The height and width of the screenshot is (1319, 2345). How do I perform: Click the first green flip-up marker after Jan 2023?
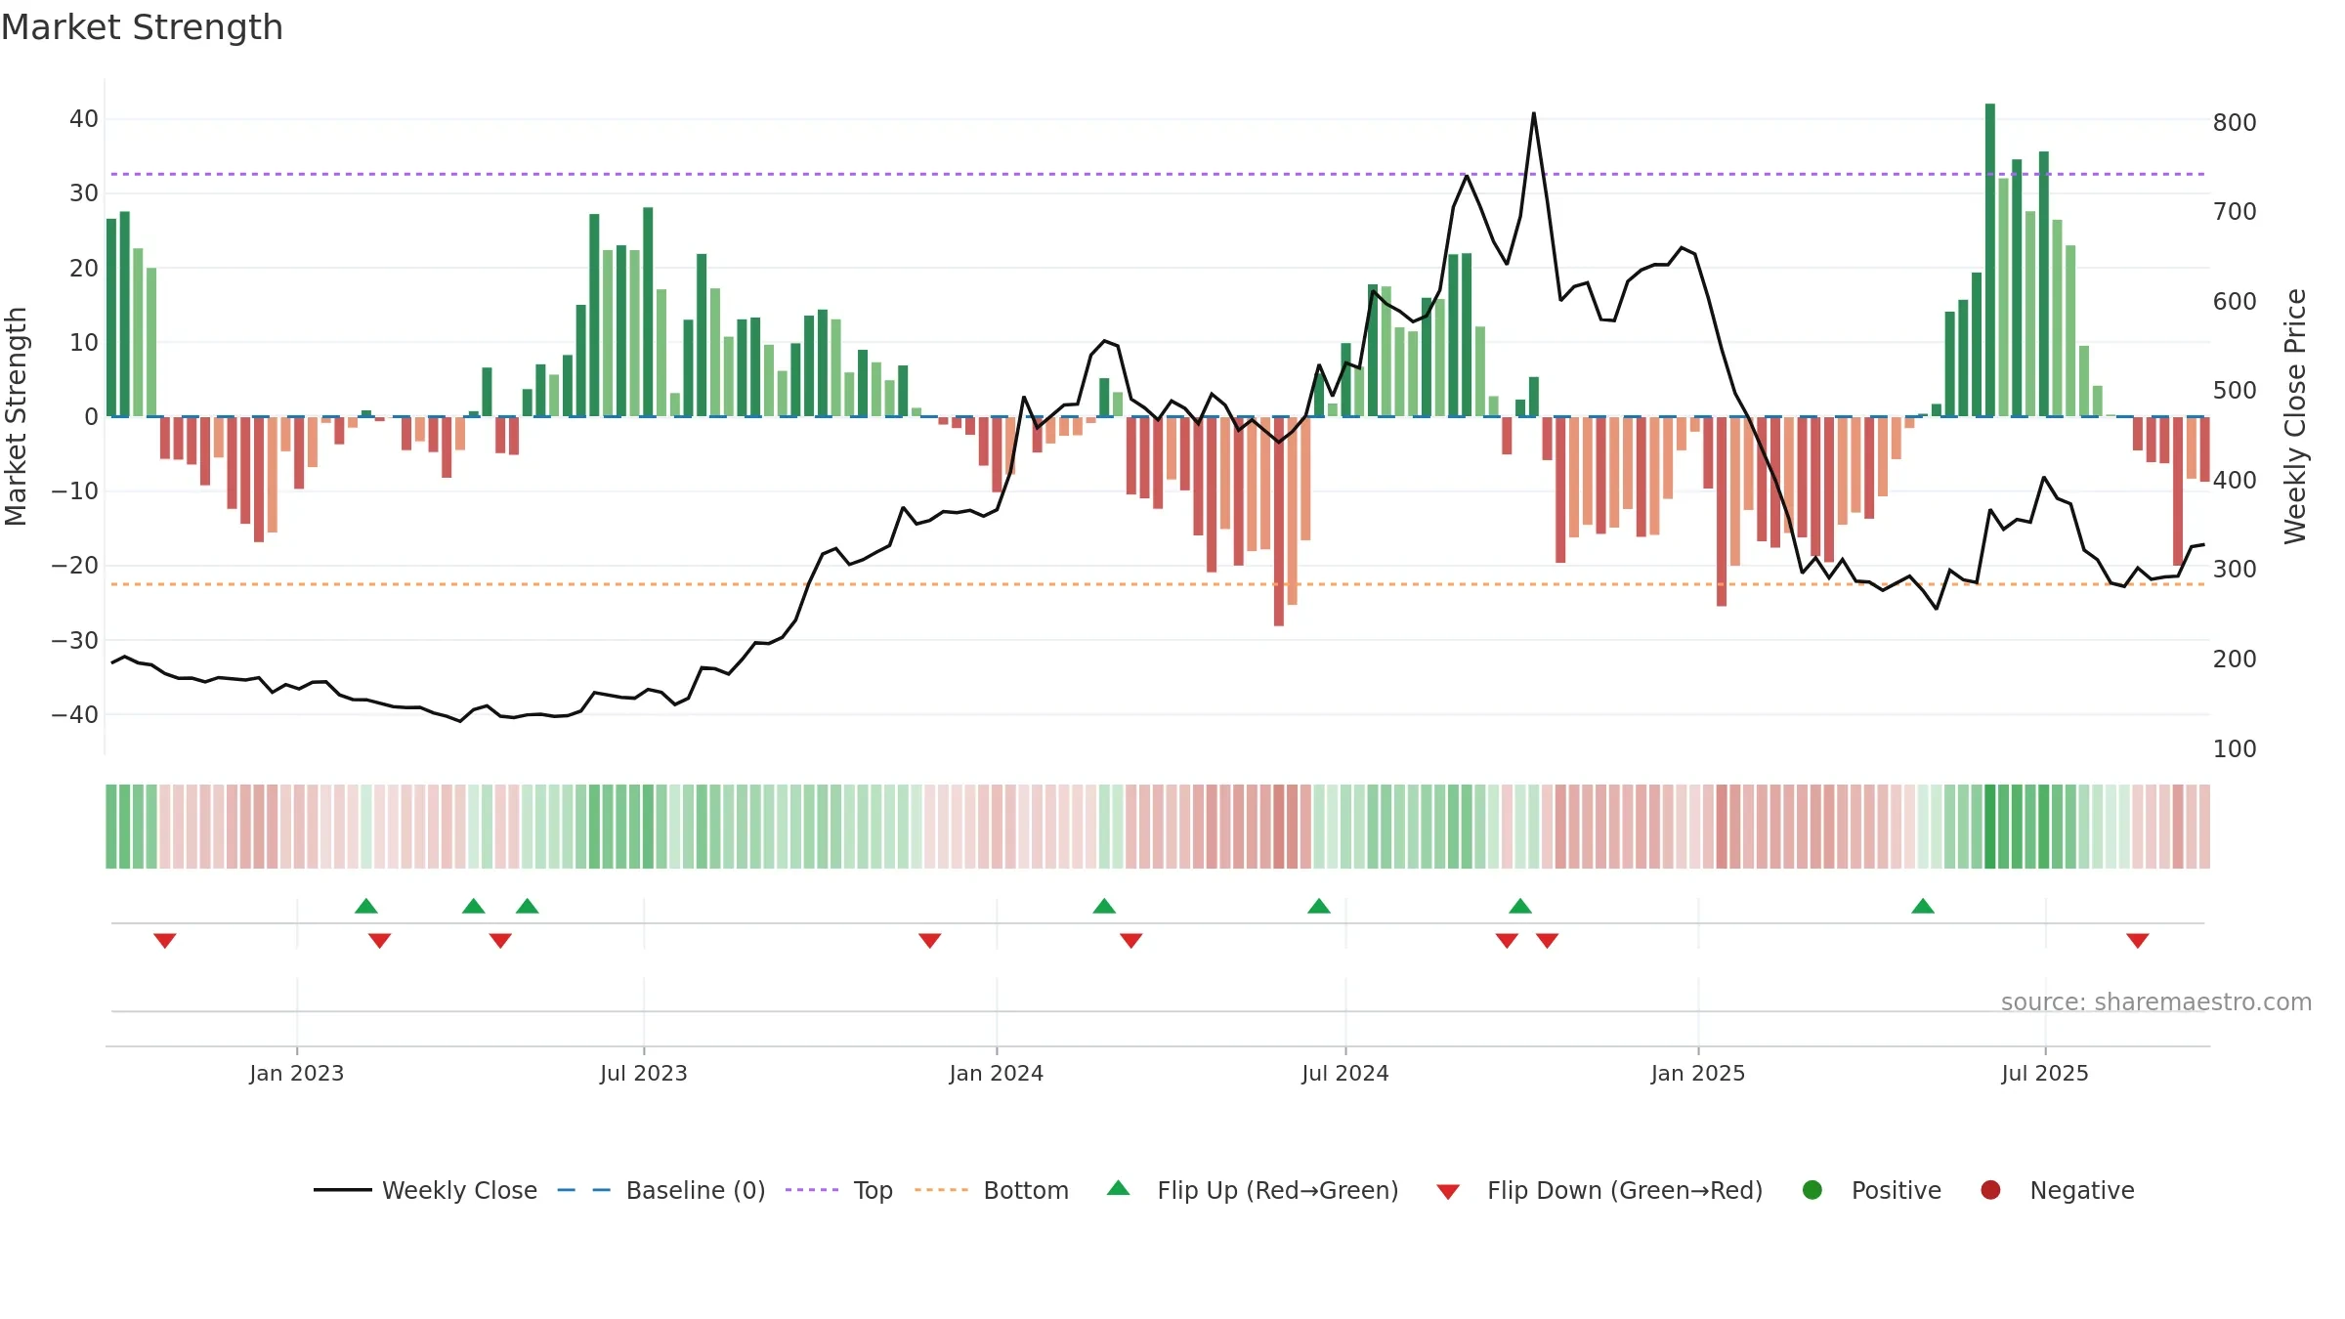click(366, 906)
